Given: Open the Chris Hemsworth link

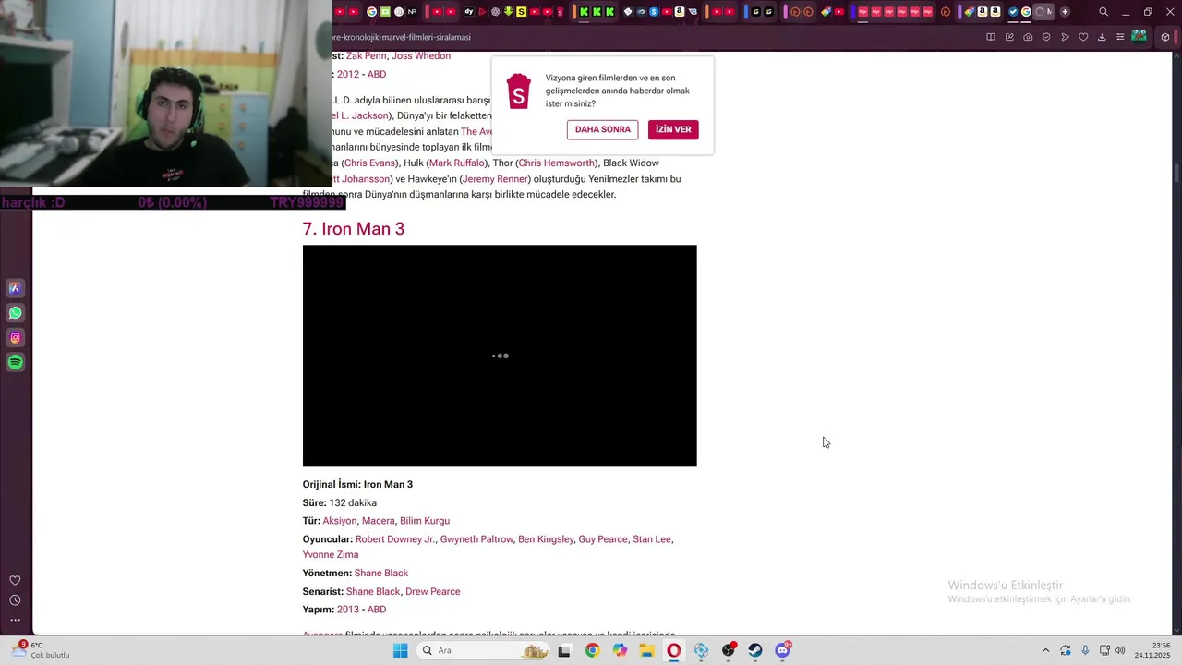Looking at the screenshot, I should click(x=557, y=163).
